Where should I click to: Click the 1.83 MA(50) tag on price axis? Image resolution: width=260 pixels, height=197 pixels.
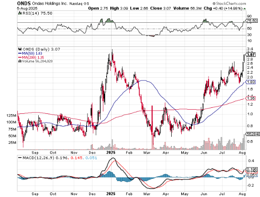pyautogui.click(x=251, y=82)
